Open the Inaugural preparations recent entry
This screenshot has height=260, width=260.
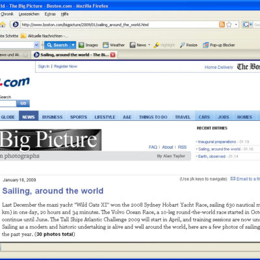pos(217,142)
